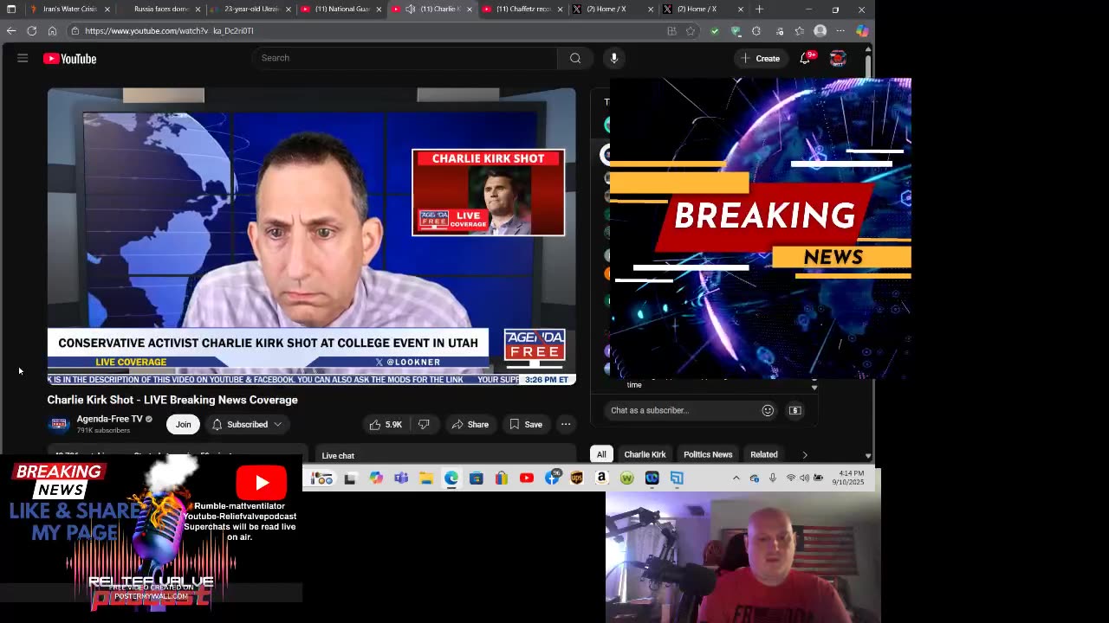Image resolution: width=1109 pixels, height=623 pixels.
Task: Switch to the 23-year-old Ukraine tab
Action: [x=251, y=10]
